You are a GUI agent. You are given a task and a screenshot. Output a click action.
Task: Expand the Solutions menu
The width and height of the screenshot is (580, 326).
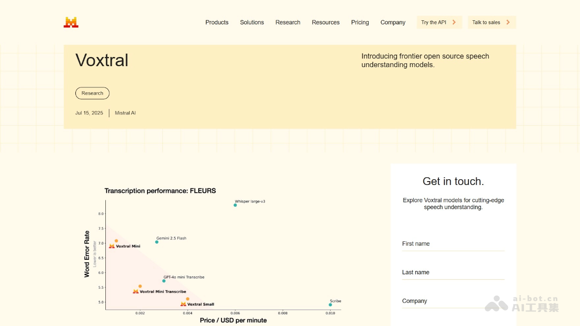[x=252, y=22]
